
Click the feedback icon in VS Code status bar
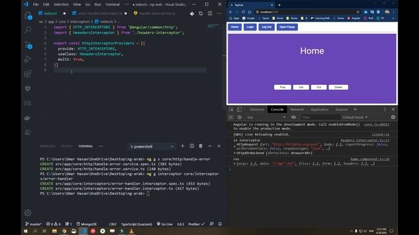(x=211, y=224)
